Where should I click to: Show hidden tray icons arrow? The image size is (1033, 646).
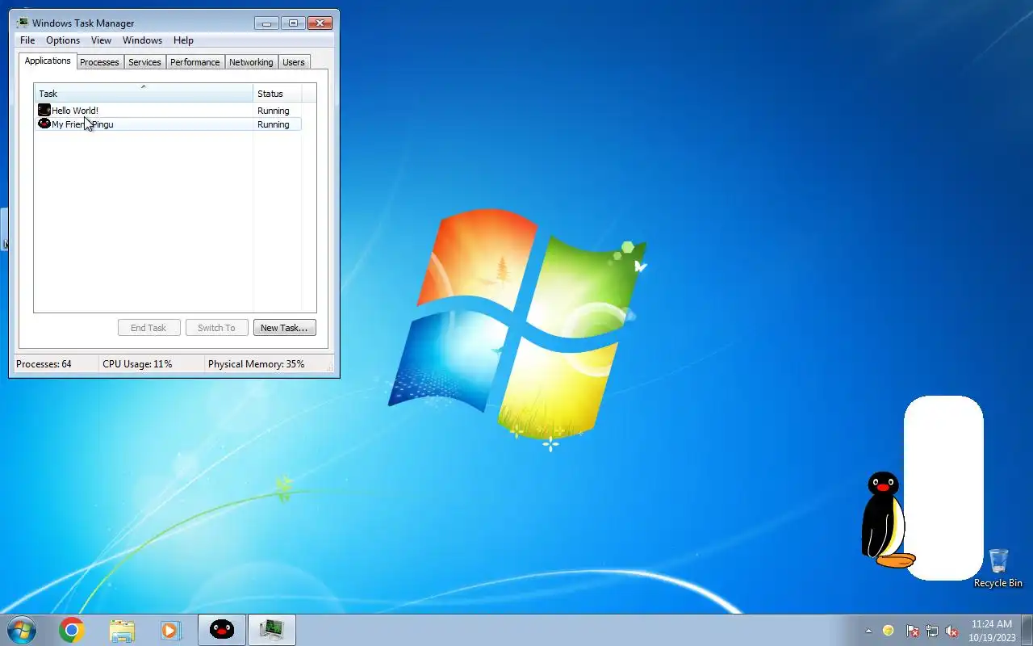[x=868, y=631]
